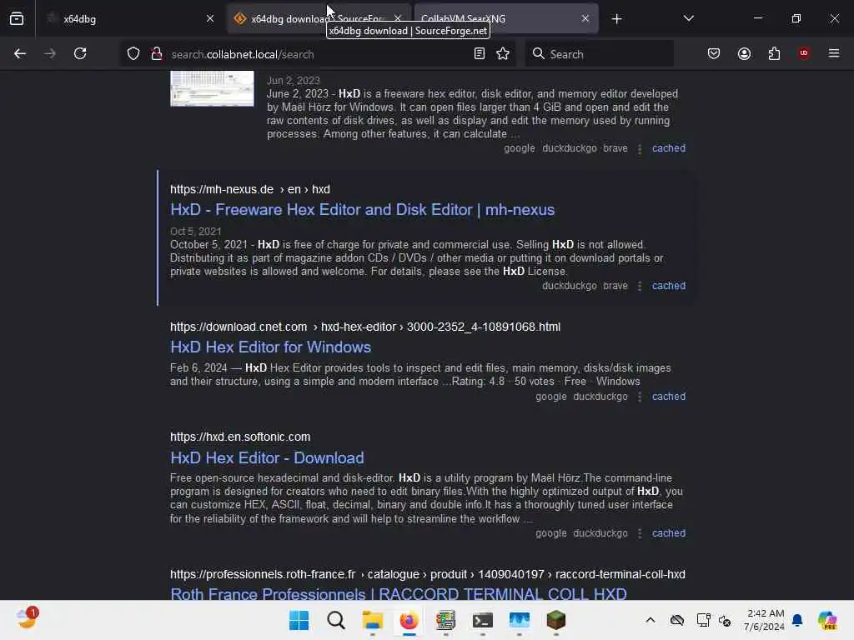Open cached link for cnet result
Screen dimensions: 854x640
(669, 396)
